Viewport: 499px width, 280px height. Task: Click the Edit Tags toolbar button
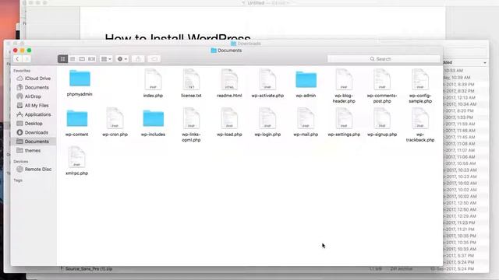pos(154,59)
